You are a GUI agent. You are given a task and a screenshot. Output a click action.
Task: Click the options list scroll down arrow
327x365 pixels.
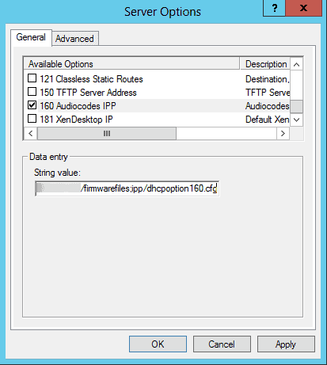click(296, 120)
